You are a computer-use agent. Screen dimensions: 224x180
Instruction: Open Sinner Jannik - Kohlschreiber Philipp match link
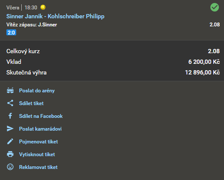55,16
